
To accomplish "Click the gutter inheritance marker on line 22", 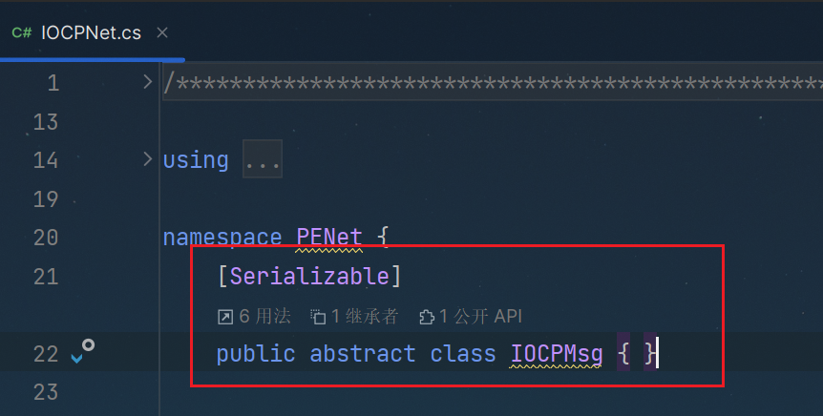I will click(82, 351).
